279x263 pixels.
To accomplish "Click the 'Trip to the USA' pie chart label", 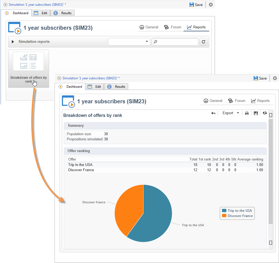I will [193, 225].
